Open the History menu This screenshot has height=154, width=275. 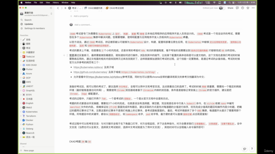click(x=56, y=3)
